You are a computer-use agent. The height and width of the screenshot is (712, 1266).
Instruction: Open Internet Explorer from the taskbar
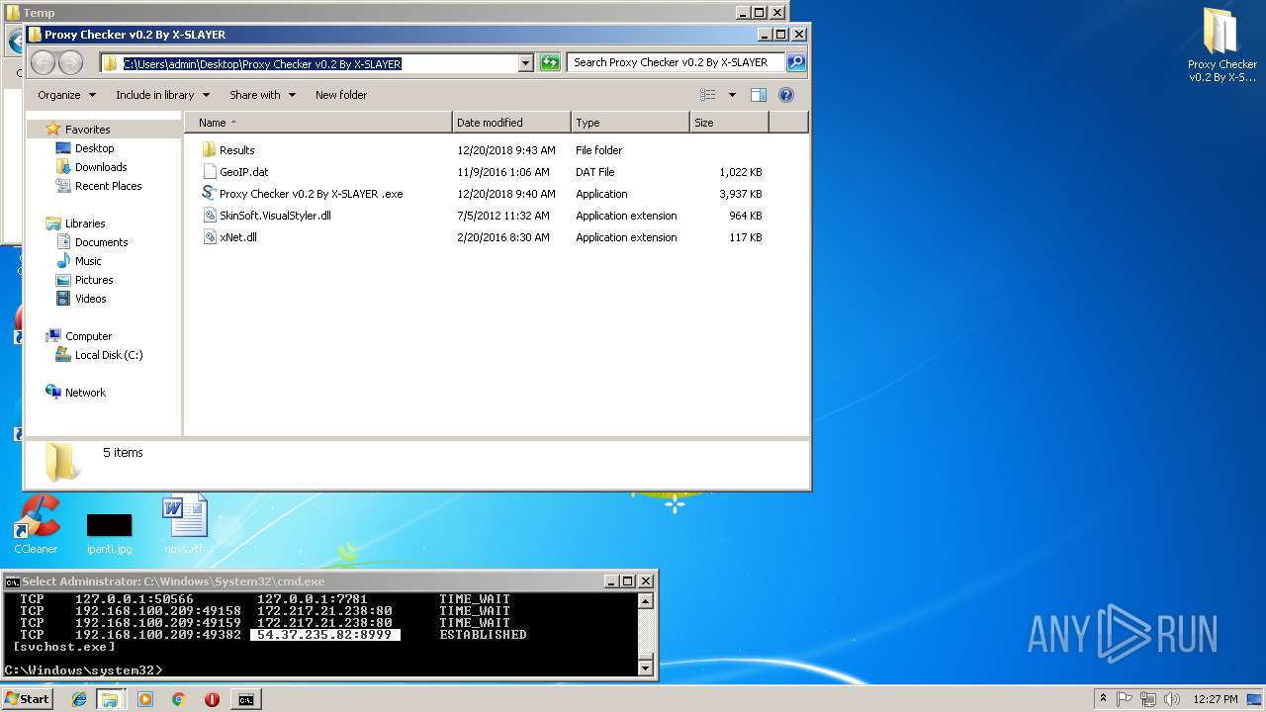pos(79,699)
